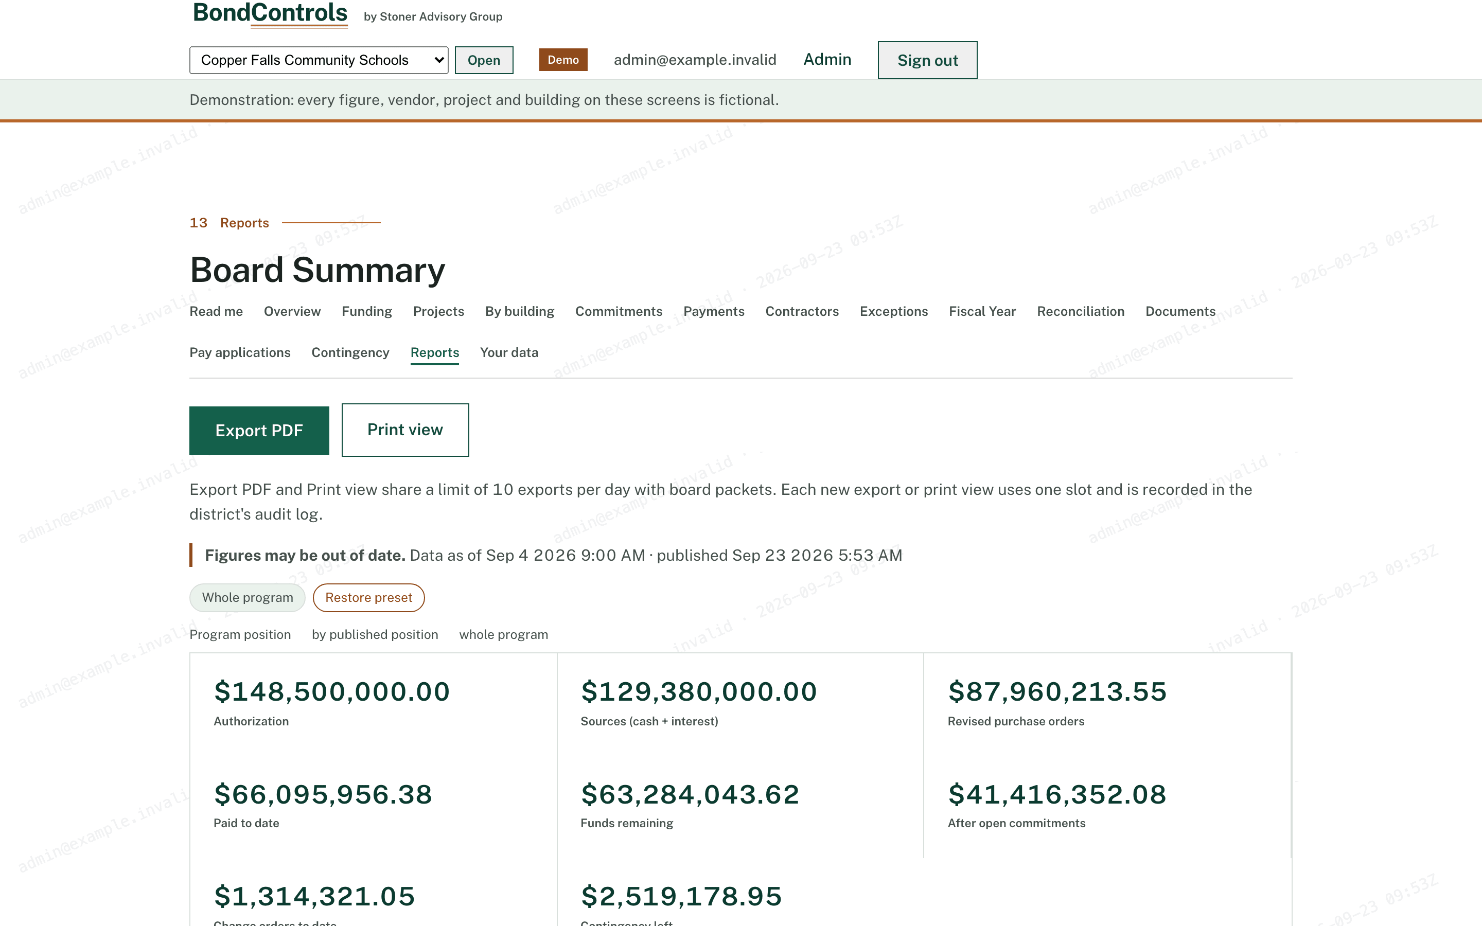Switch to the Payments tab
The width and height of the screenshot is (1482, 926).
[714, 311]
